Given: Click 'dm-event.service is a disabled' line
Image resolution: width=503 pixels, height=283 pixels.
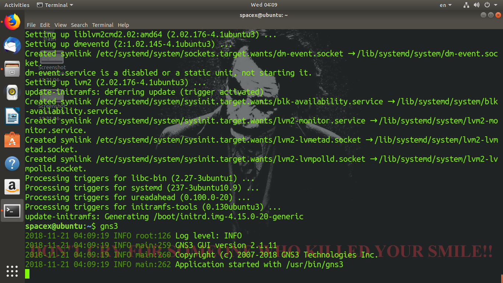Looking at the screenshot, I should click(x=169, y=73).
